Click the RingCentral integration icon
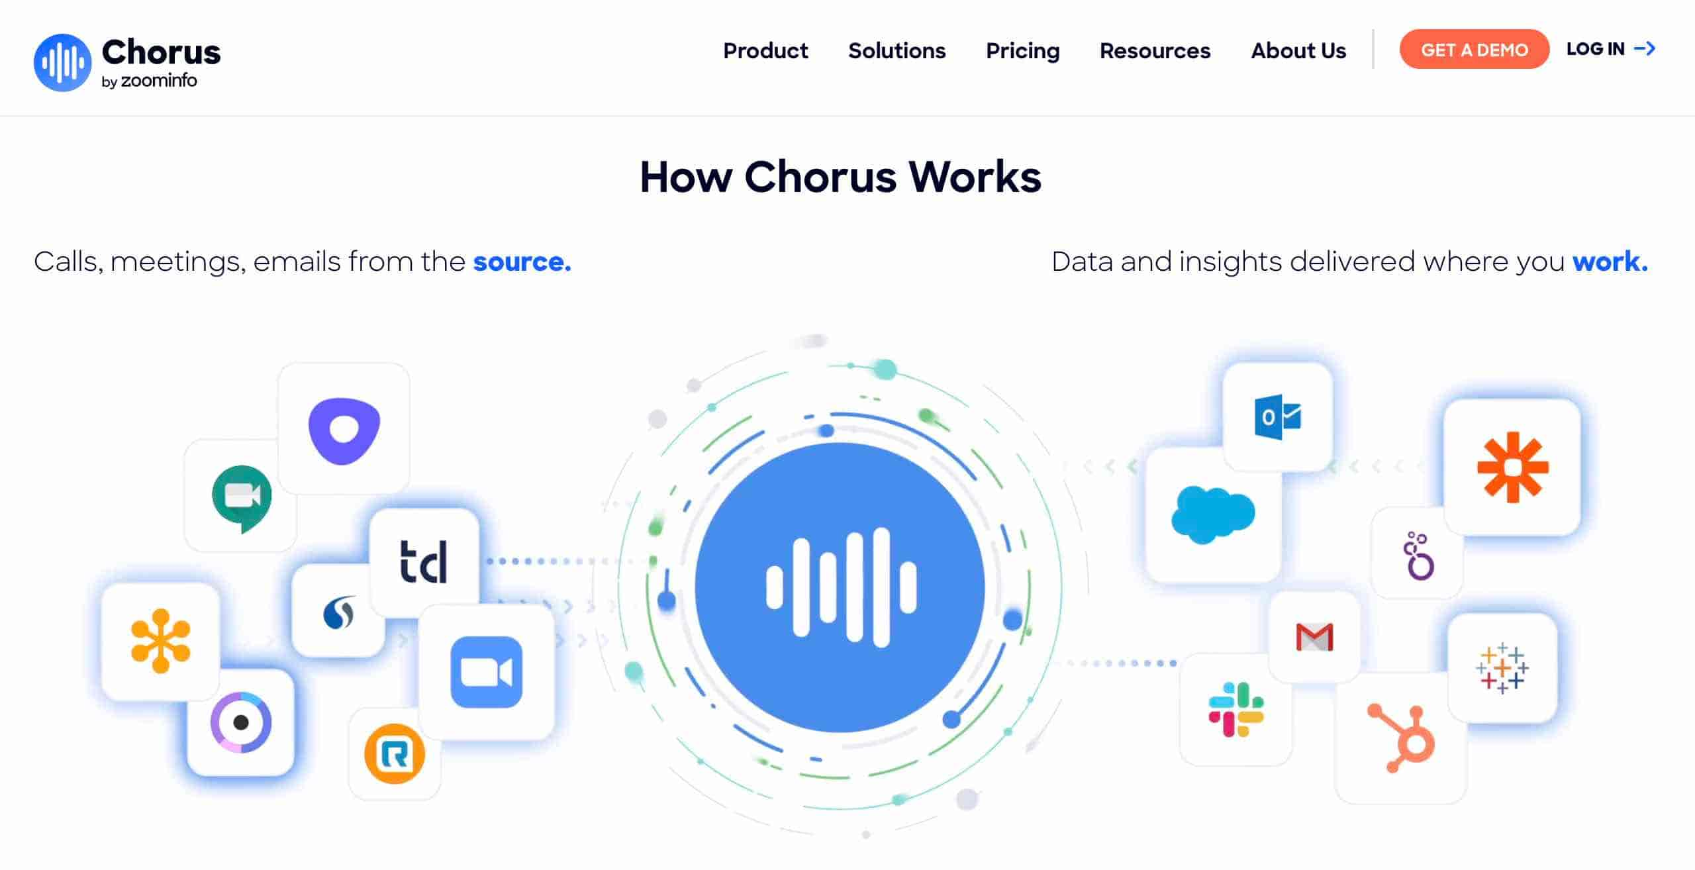Viewport: 1695px width, 870px height. tap(395, 755)
